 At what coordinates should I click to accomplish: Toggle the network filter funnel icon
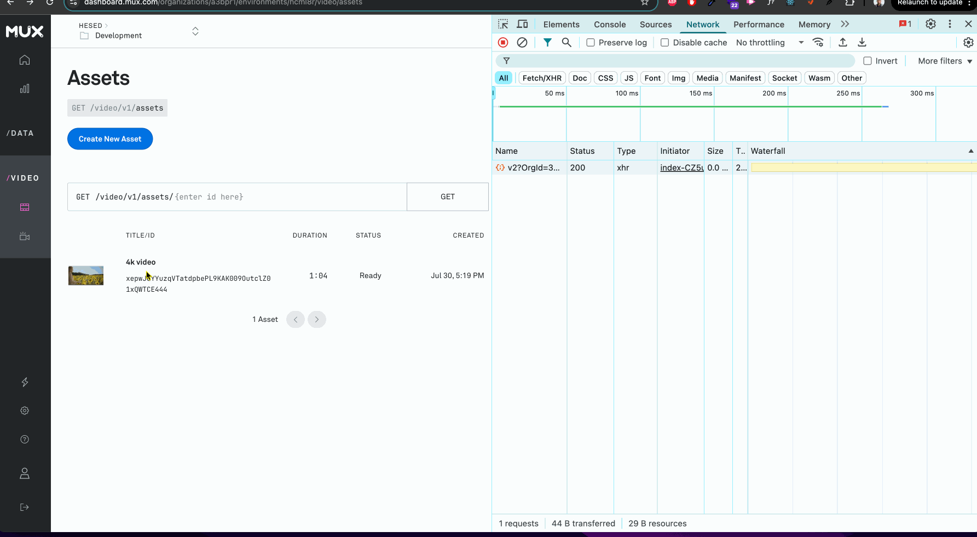pos(547,42)
